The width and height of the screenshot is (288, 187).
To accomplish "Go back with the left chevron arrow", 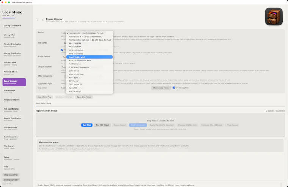I will click(38, 20).
